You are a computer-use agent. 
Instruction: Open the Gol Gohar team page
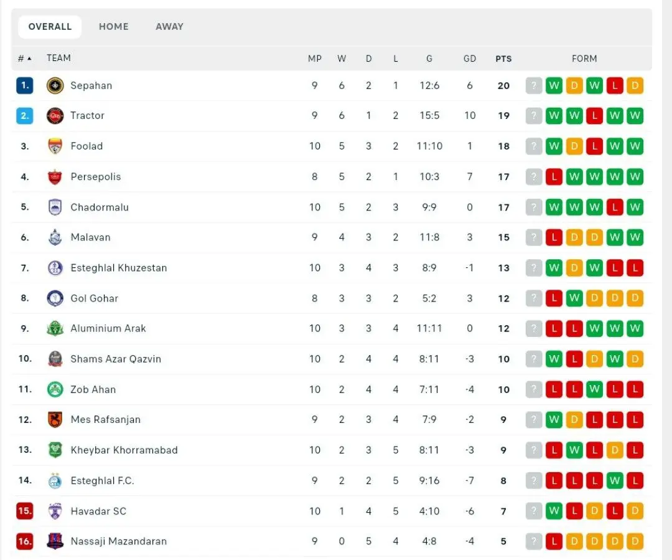click(x=94, y=298)
